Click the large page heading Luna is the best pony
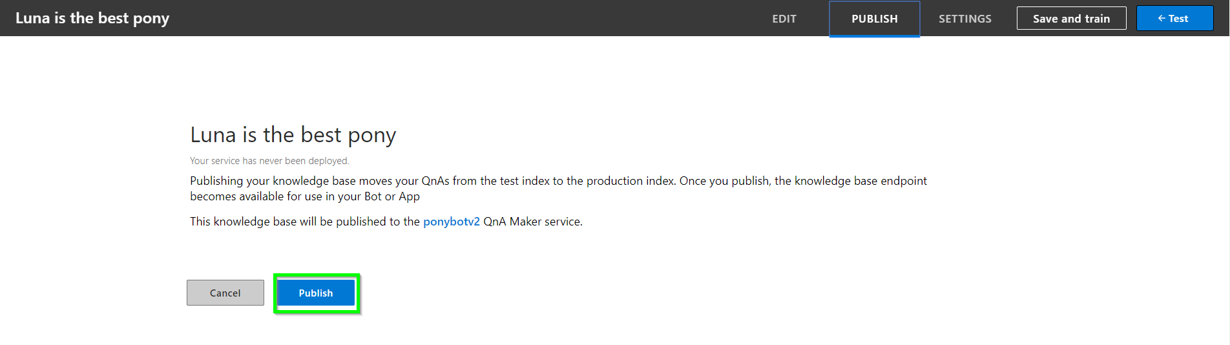The image size is (1230, 345). pyautogui.click(x=293, y=134)
